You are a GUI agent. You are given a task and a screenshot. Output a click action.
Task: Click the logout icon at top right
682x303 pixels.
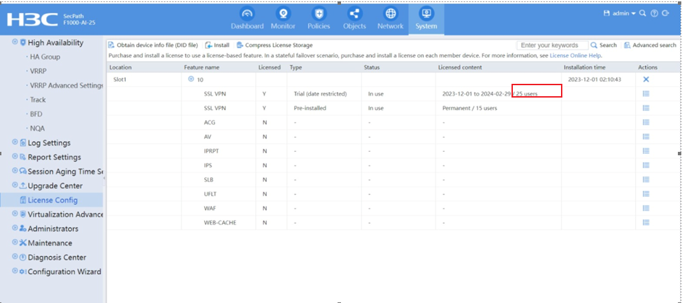[x=665, y=13]
